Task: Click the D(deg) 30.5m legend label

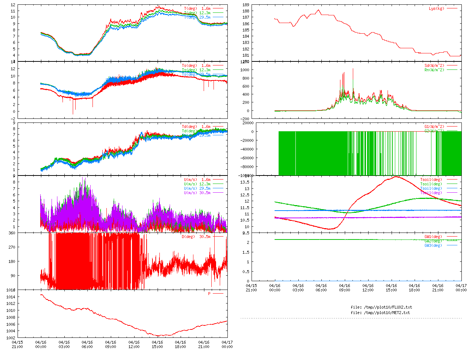Action: [x=196, y=237]
